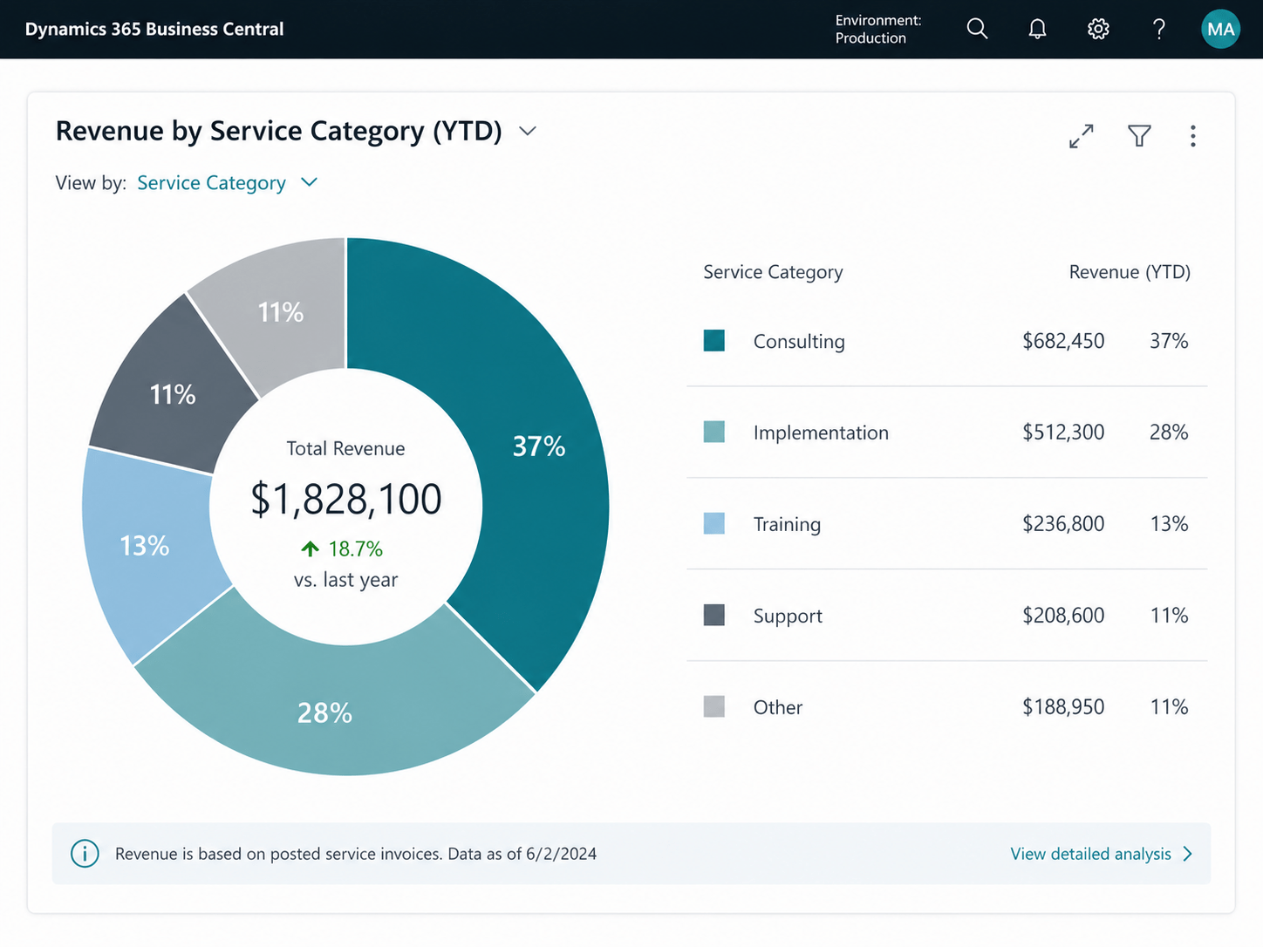1263x947 pixels.
Task: Open the chart more options menu
Action: (x=1192, y=136)
